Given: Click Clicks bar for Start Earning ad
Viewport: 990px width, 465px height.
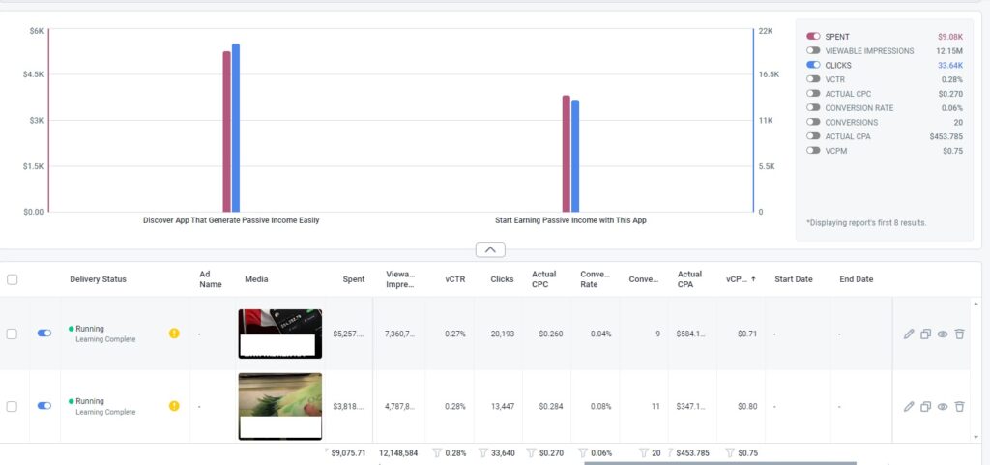Looking at the screenshot, I should pos(575,156).
